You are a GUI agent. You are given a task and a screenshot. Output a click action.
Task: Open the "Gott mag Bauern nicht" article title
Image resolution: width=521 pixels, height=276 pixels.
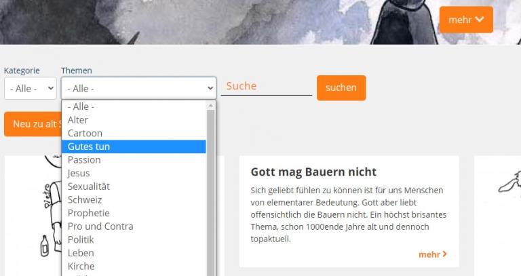pos(313,172)
